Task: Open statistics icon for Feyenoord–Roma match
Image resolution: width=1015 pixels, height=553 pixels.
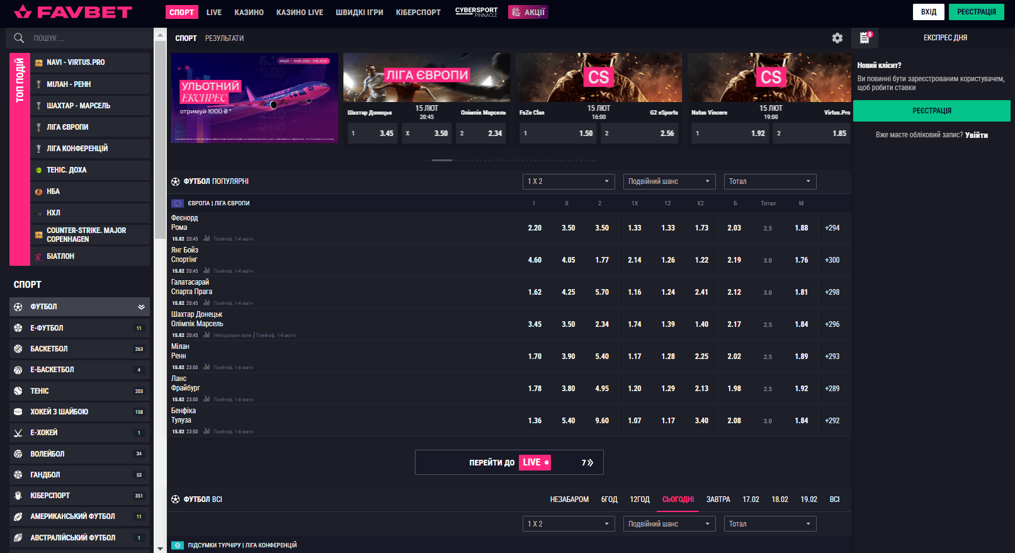Action: coord(207,239)
